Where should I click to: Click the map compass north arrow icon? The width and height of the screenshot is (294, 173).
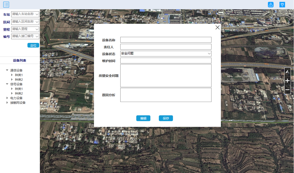coord(287,72)
